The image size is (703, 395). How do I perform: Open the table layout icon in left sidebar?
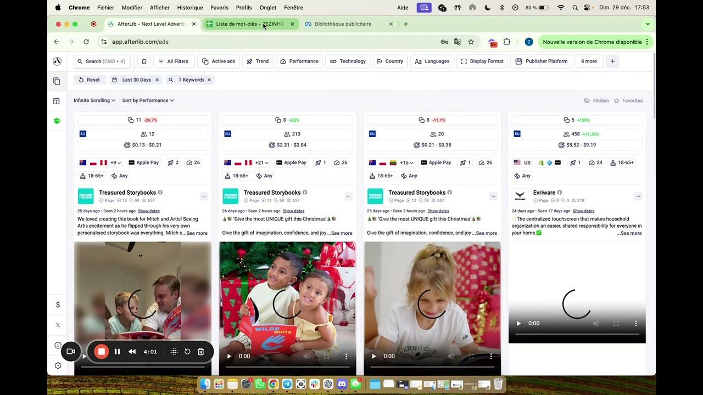tap(57, 101)
